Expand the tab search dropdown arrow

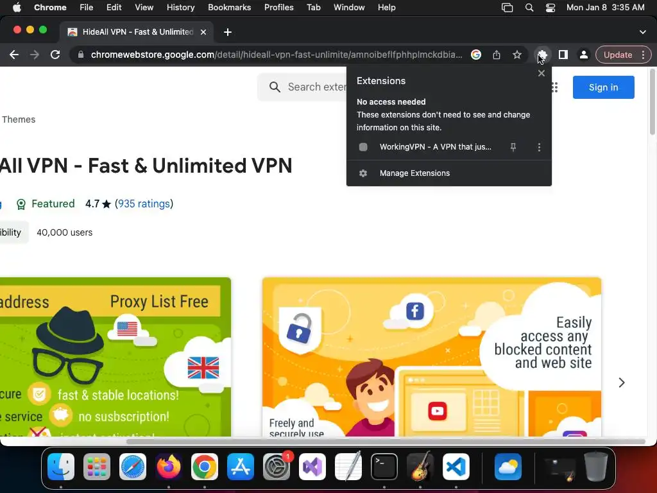point(643,32)
